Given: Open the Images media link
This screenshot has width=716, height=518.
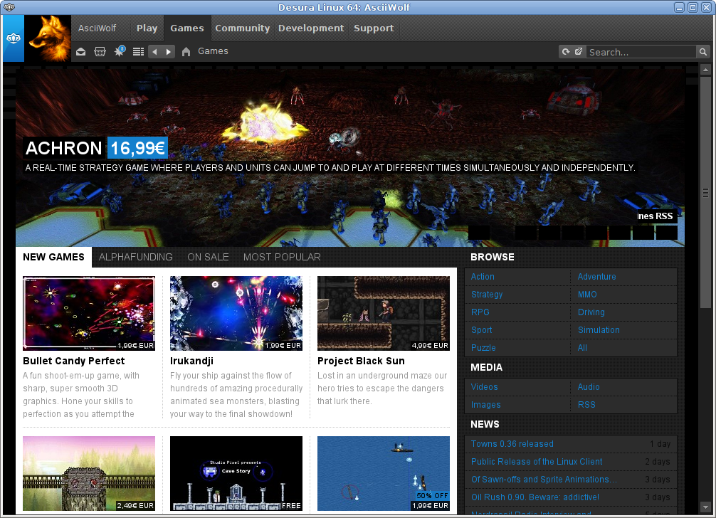Looking at the screenshot, I should click(485, 405).
